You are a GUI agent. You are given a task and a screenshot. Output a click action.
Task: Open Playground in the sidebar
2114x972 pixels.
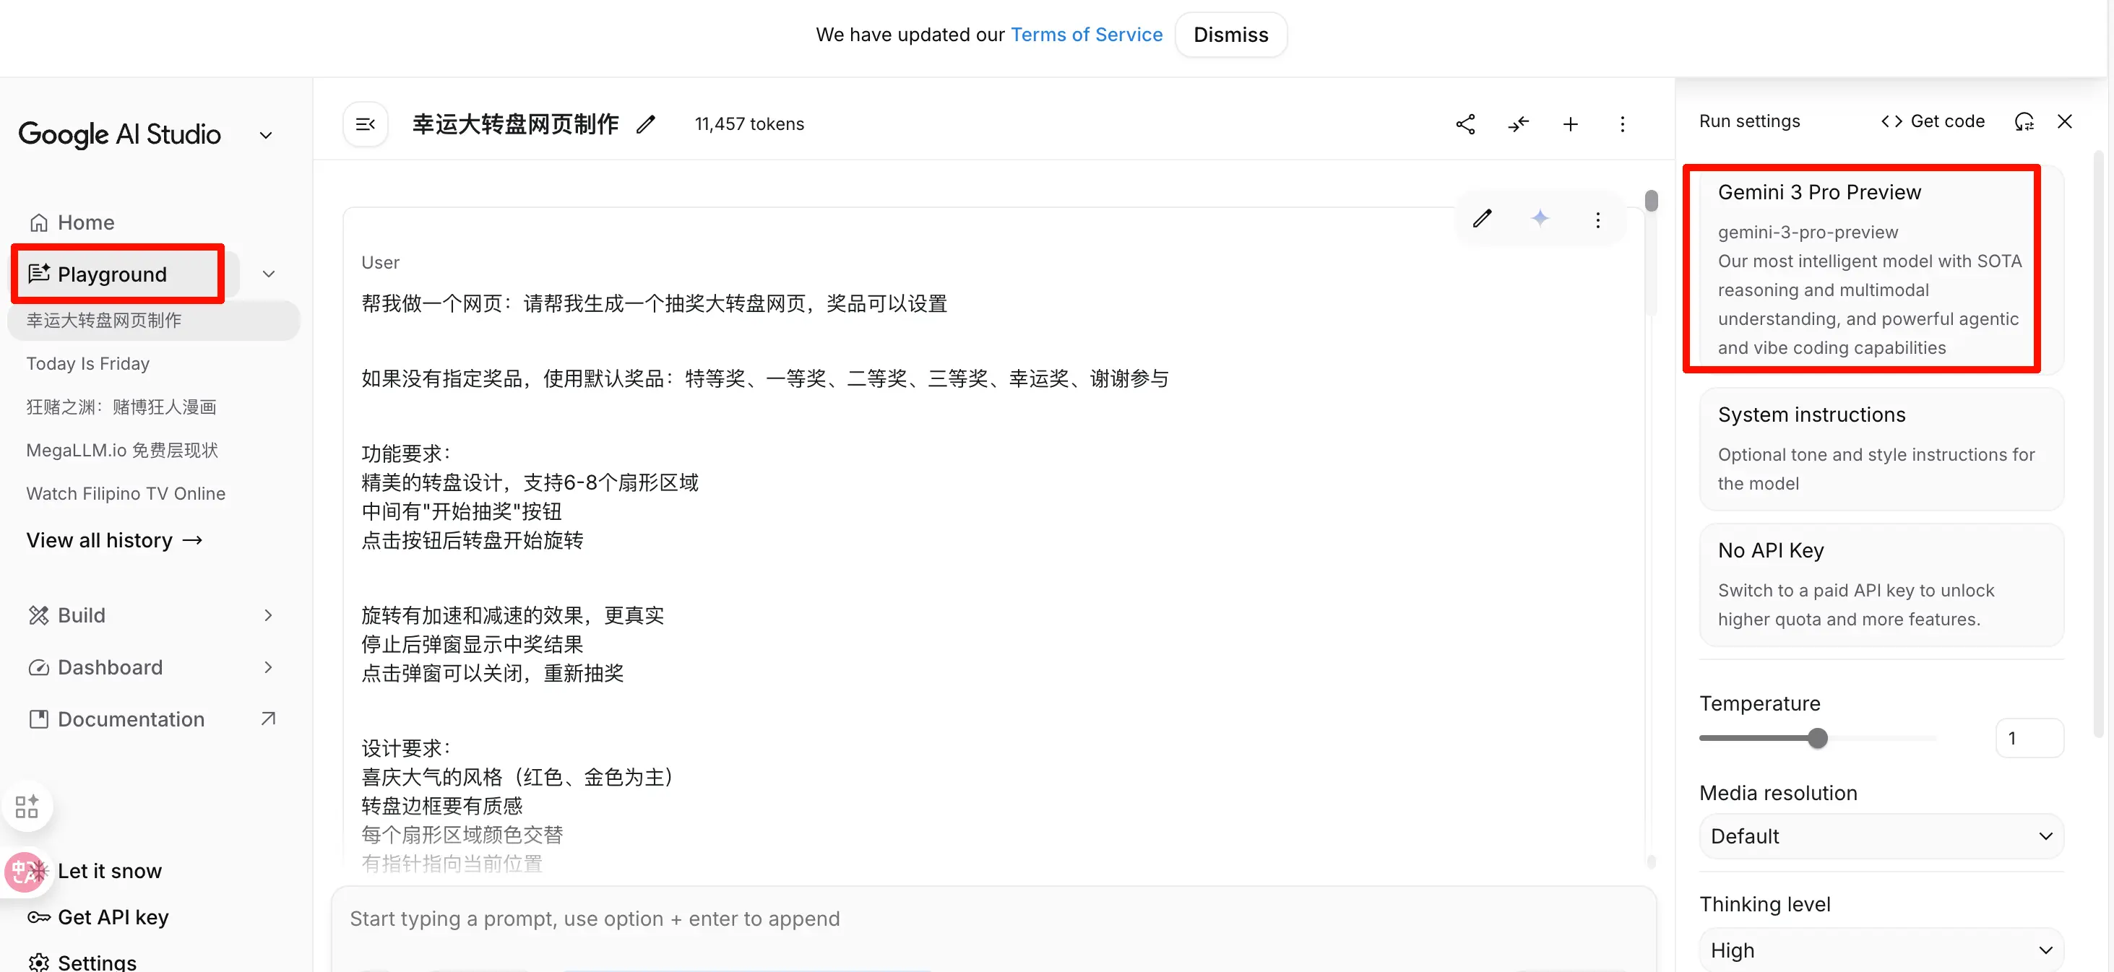(113, 274)
